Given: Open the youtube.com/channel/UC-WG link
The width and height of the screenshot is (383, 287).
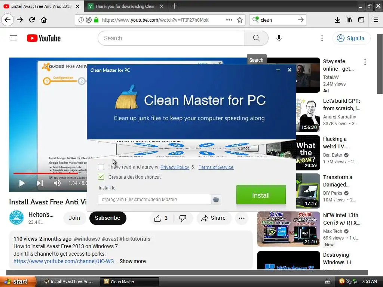Looking at the screenshot, I should click(64, 261).
